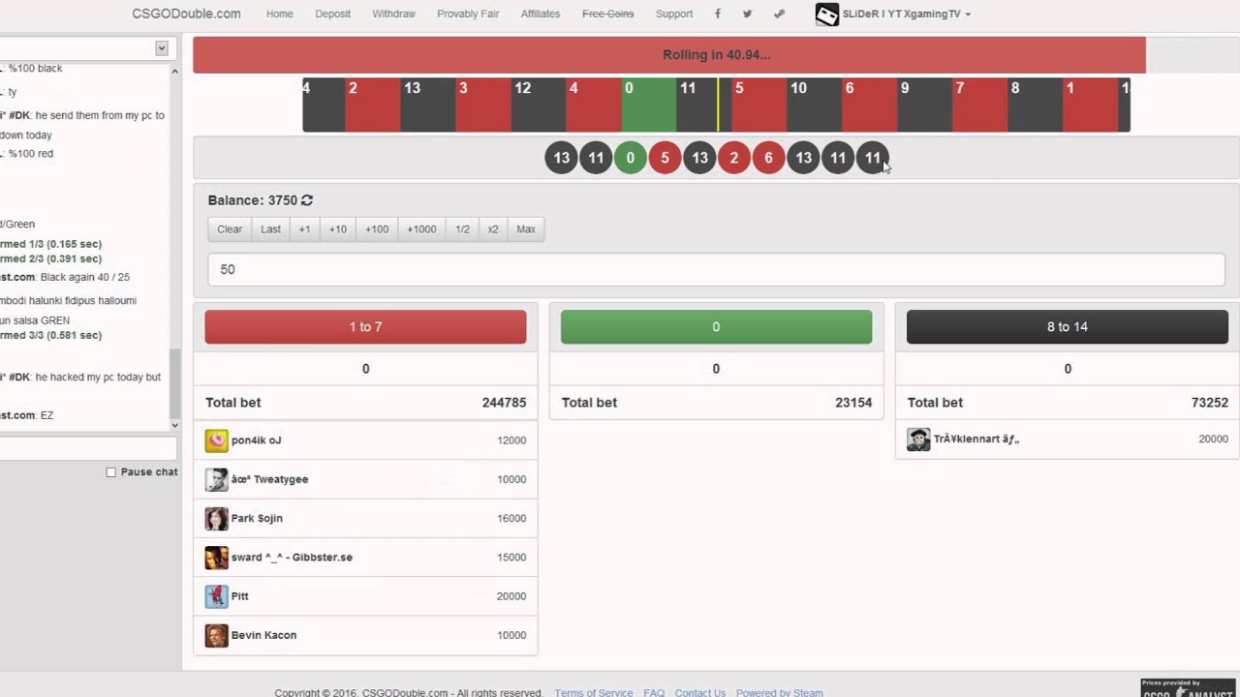The image size is (1240, 697).
Task: Click the chat scrollbar down arrow
Action: point(174,425)
